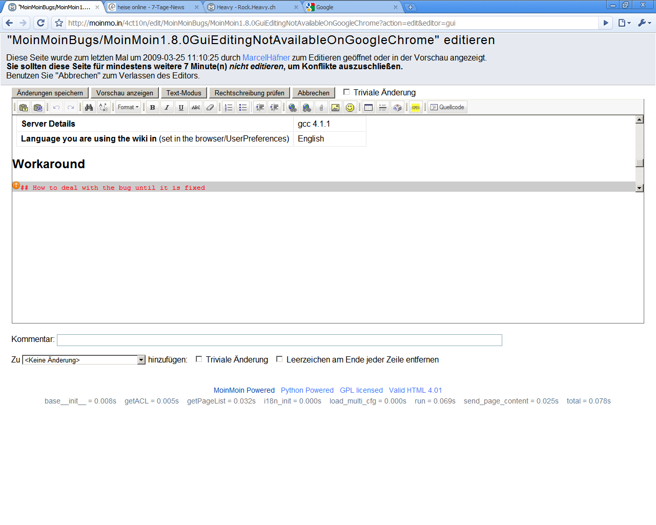
Task: Remove link with the second globe icon
Action: (307, 107)
